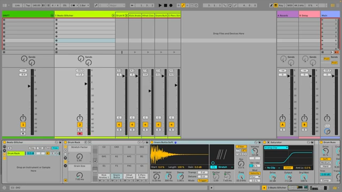Adjust the DRIFT track pan knob
Screen dimensions: 342x192
tap(23, 118)
